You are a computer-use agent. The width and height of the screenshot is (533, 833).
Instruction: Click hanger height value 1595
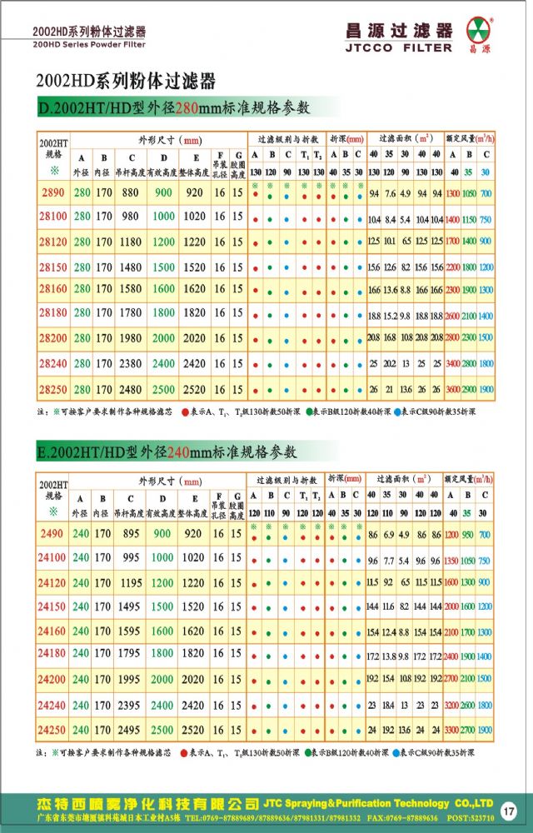click(129, 631)
